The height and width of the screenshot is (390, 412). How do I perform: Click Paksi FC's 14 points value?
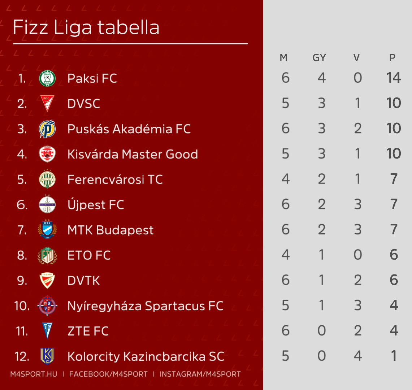coord(394,78)
